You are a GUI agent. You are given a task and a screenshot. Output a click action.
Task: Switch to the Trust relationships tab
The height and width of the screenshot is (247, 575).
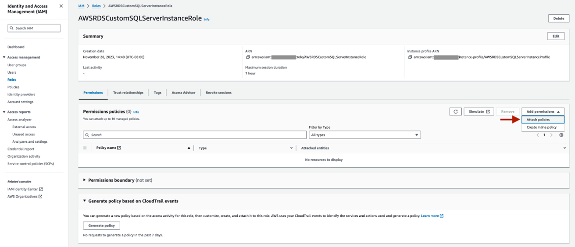(128, 93)
